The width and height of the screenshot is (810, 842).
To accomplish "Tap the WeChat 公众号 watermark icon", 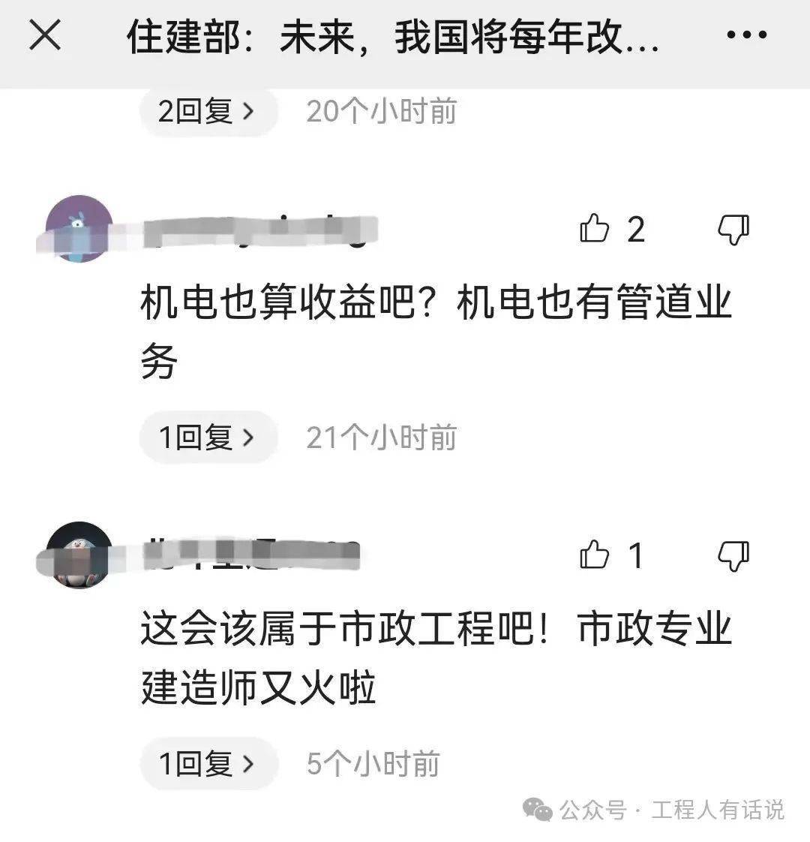I will pyautogui.click(x=537, y=809).
